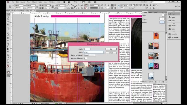Switch to the Layers tab in panel
This screenshot has width=187, height=105.
coord(150,12)
